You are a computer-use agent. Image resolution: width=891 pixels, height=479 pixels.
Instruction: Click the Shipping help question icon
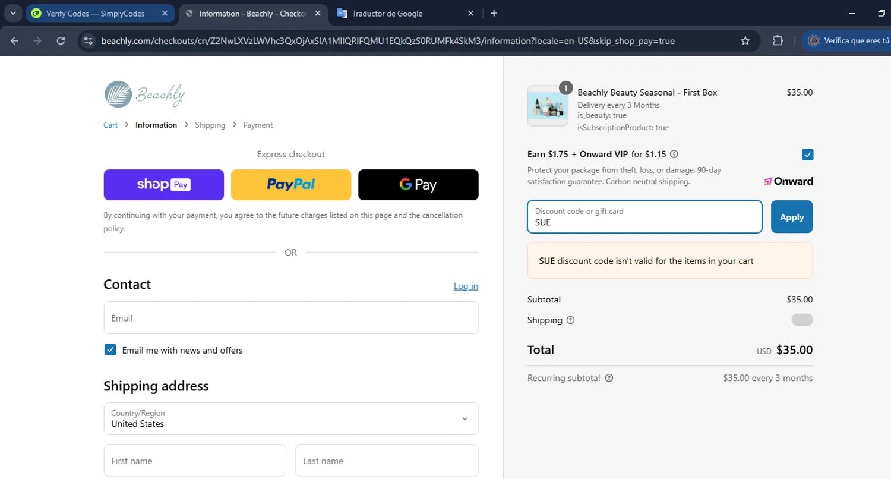pyautogui.click(x=571, y=320)
